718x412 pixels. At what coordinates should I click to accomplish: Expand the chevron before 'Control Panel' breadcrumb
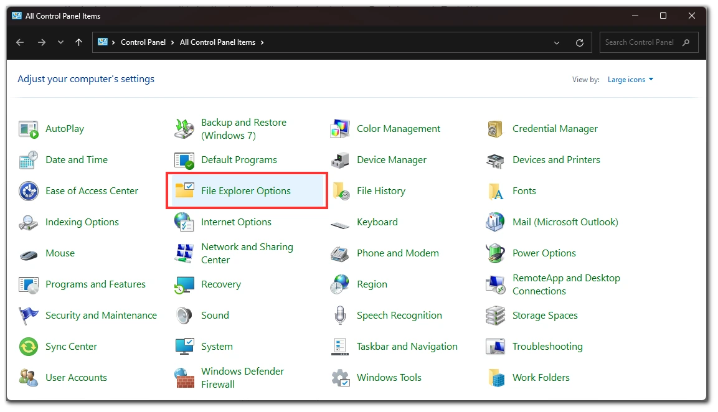(113, 42)
